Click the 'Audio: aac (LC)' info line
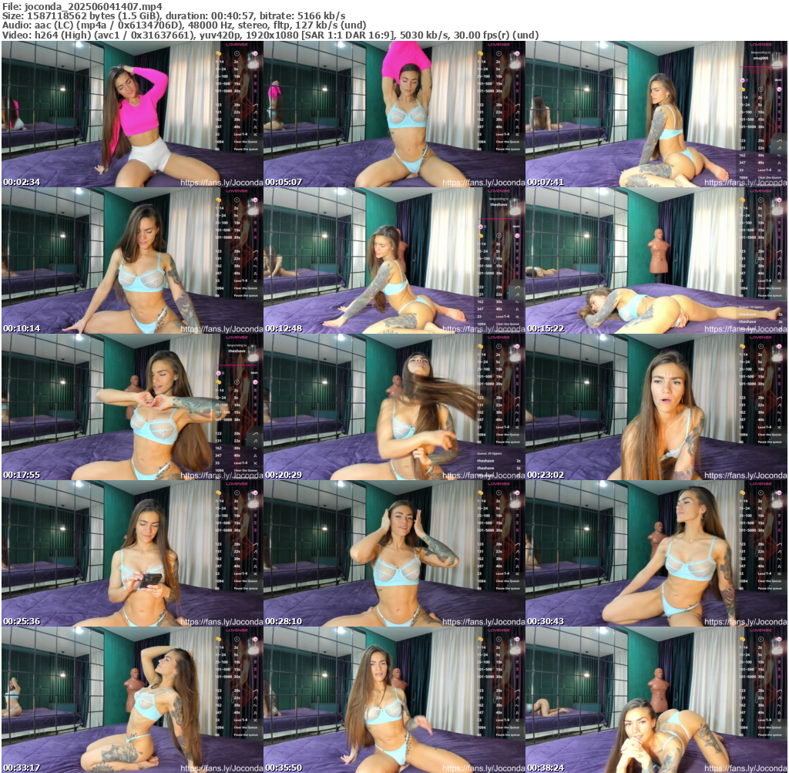Viewport: 789px width, 773px height. tap(183, 25)
